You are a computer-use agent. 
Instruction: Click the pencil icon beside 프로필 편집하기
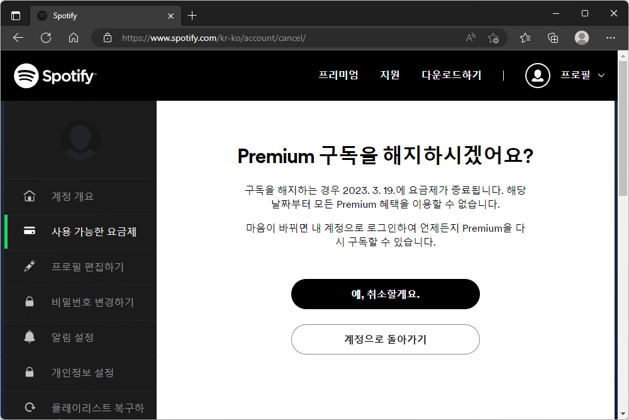pos(30,266)
